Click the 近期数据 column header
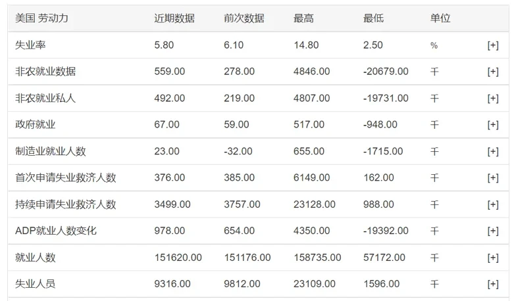 [x=174, y=18]
